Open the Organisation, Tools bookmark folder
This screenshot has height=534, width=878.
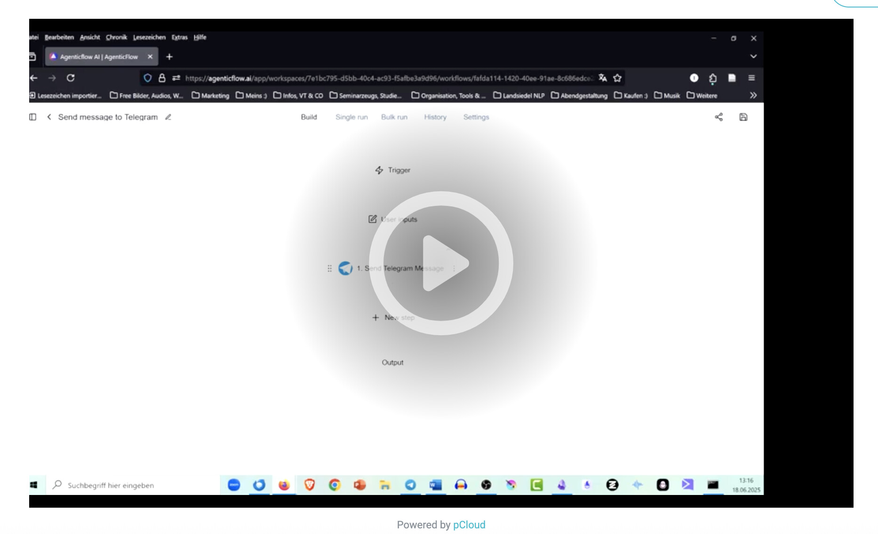click(448, 95)
